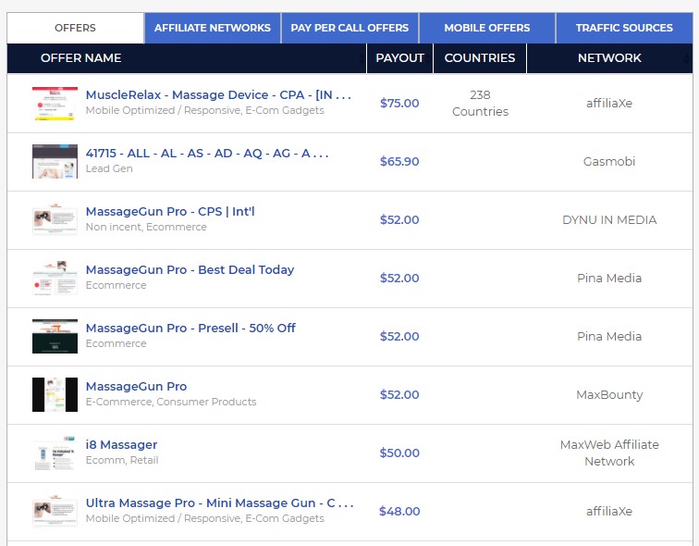Click the MaxWeb Affiliate Network name
Viewport: 699px width, 546px height.
[609, 453]
